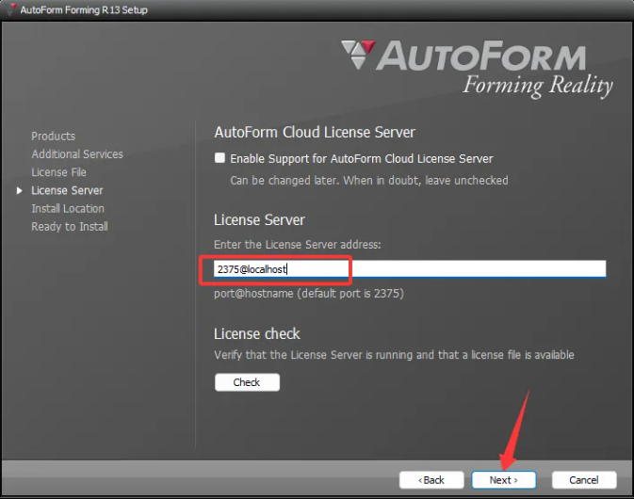Select the Products step in sidebar
The height and width of the screenshot is (499, 634).
coord(53,137)
